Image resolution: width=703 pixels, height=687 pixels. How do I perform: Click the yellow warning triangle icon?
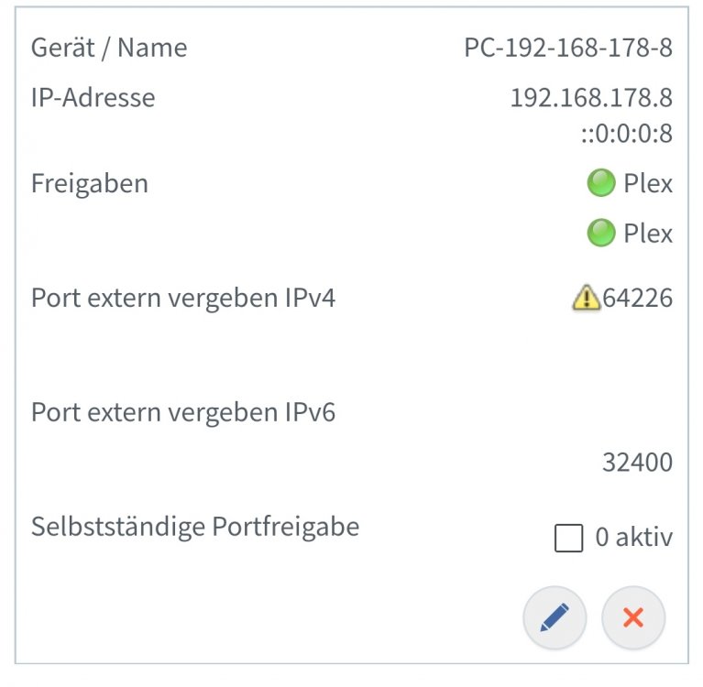click(x=586, y=298)
